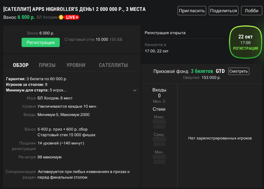Select the САТЕЛЛИТЫ tab
This screenshot has width=264, height=189.
pyautogui.click(x=113, y=65)
